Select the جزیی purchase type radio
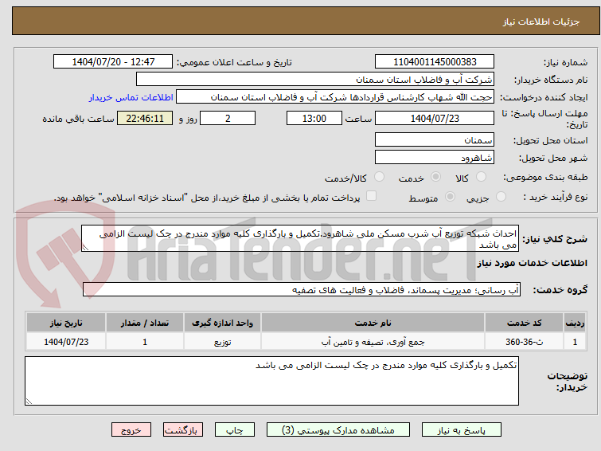601x451 pixels. click(501, 197)
